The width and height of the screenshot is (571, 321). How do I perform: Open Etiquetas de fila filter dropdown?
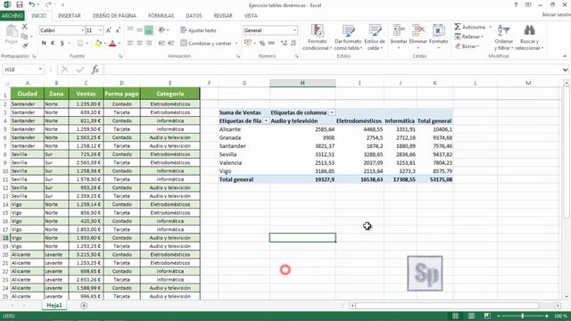point(266,121)
